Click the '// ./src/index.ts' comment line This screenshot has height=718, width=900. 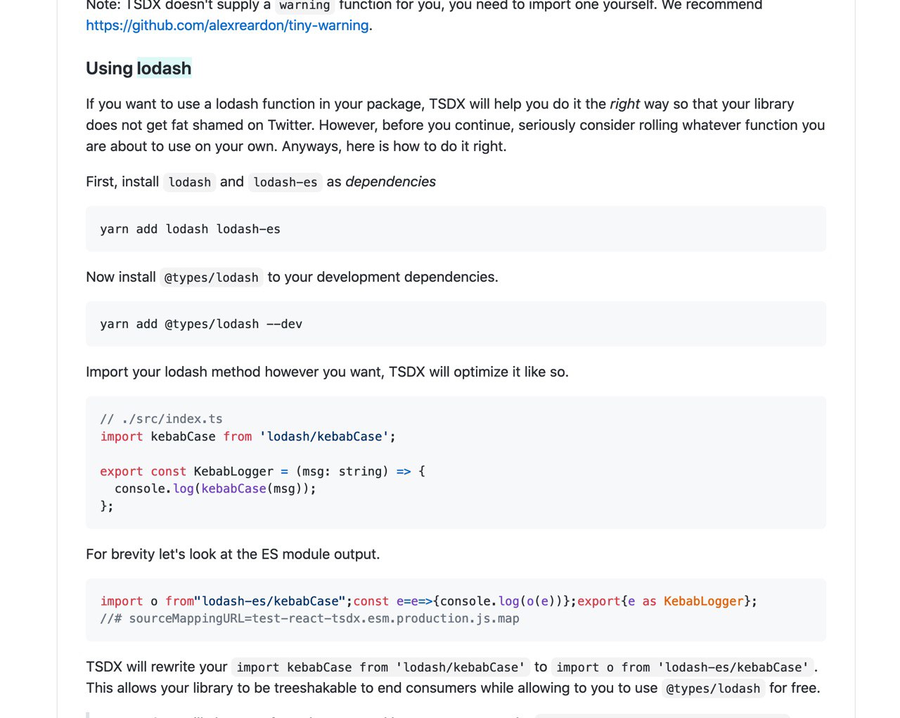tap(161, 419)
